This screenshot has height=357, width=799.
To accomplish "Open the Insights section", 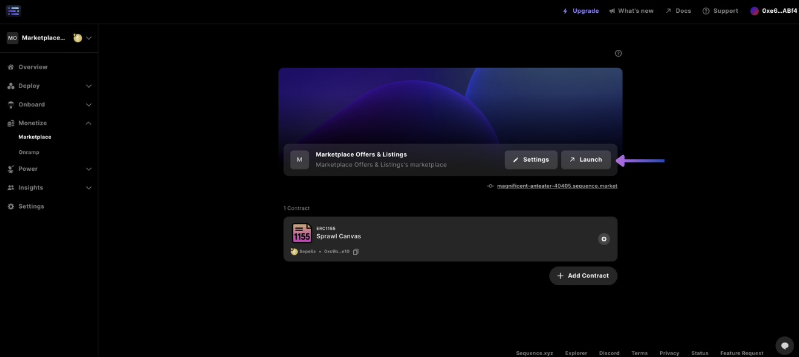I will point(30,187).
